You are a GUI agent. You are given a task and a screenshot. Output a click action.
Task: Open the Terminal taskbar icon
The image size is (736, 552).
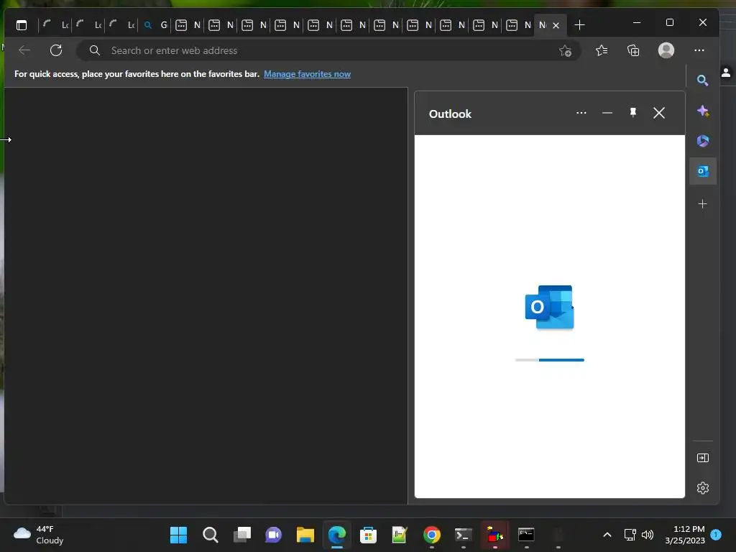point(464,535)
